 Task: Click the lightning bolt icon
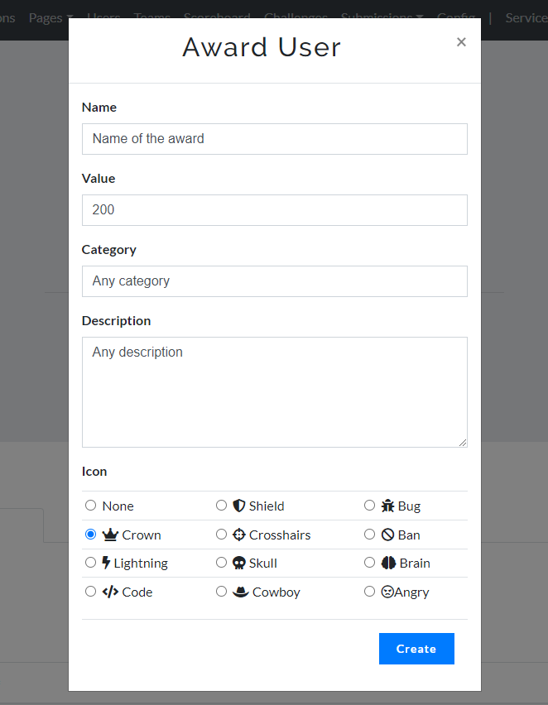pos(106,563)
